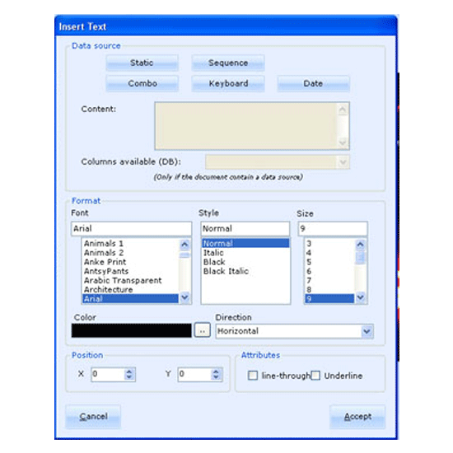Click the Size list scroll up arrow
The width and height of the screenshot is (453, 453).
(x=360, y=245)
